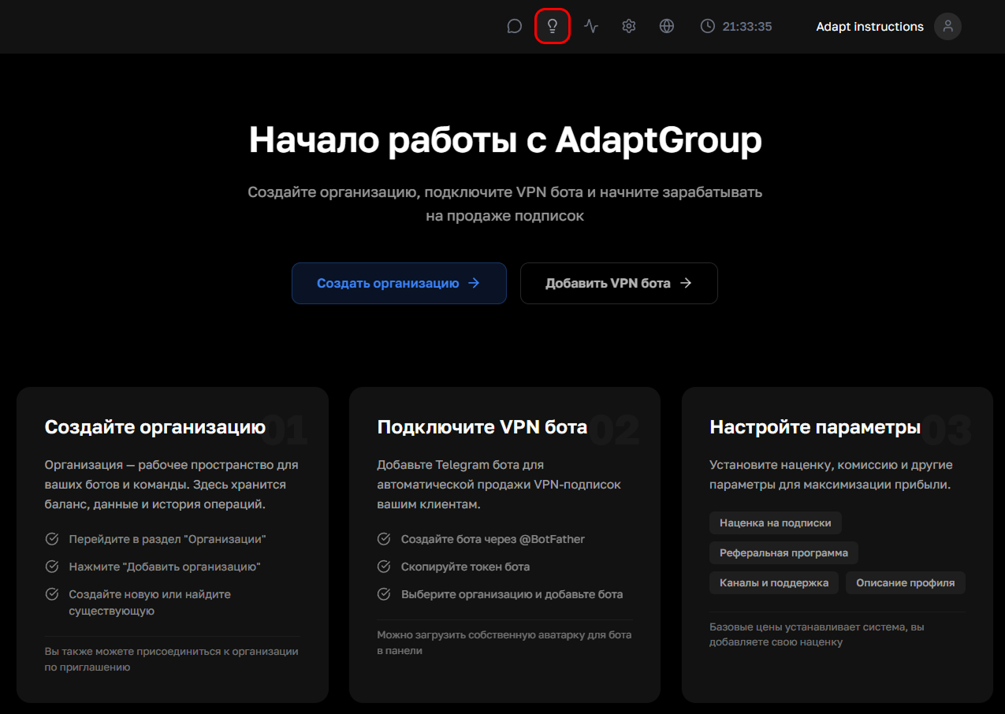Click the description beginning "Организация — рабочее пространство"

click(172, 485)
